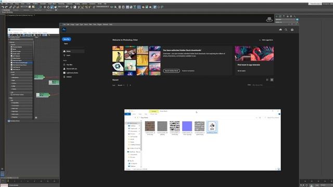Activate the Select and Rotate tool
333x187 pixels.
tap(48, 7)
